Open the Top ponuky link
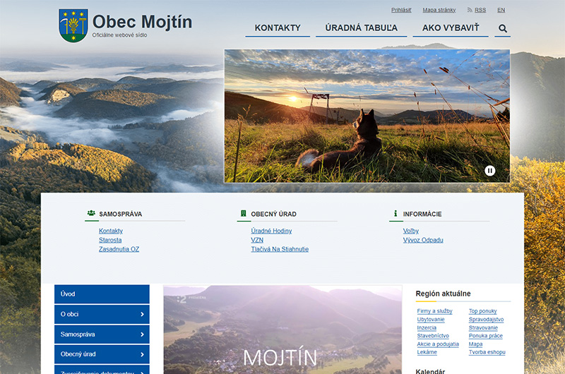Viewport: 565px width, 374px height. (483, 311)
